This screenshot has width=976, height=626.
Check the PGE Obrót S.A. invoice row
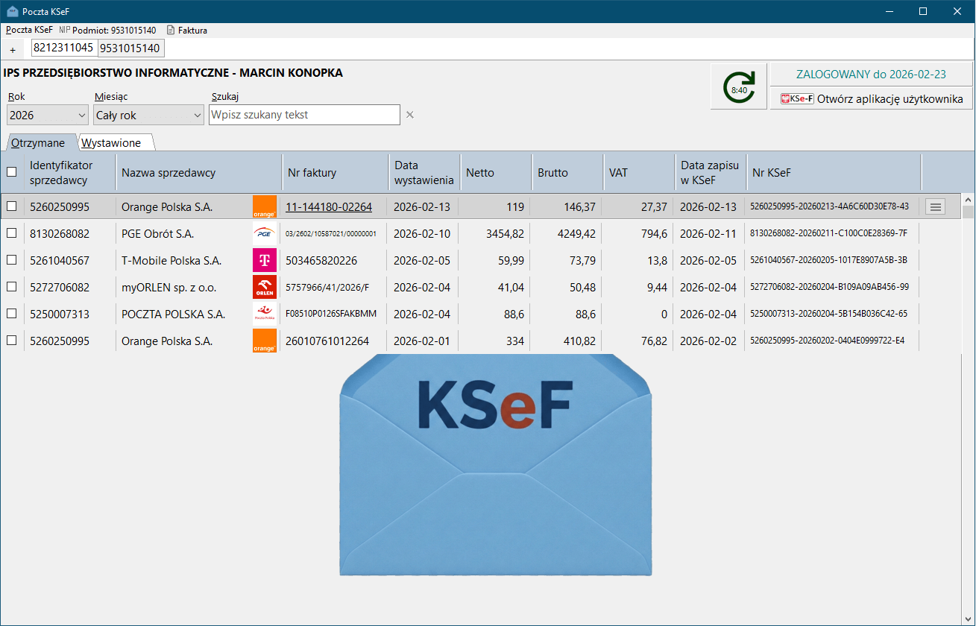coord(11,234)
